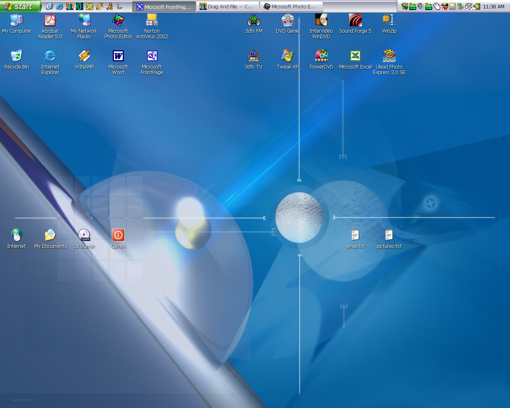Select the My Documents folder icon
The width and height of the screenshot is (510, 408).
pyautogui.click(x=50, y=239)
